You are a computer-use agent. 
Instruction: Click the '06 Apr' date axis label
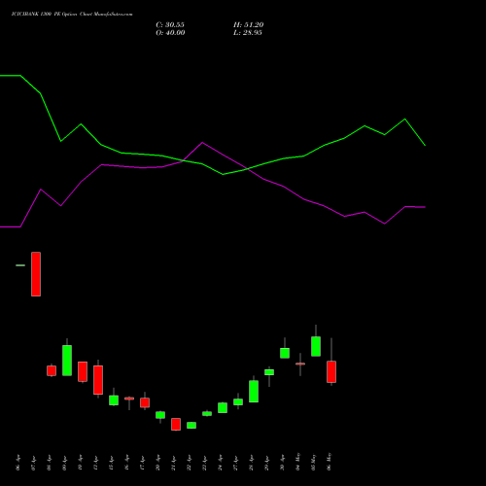tap(17, 463)
